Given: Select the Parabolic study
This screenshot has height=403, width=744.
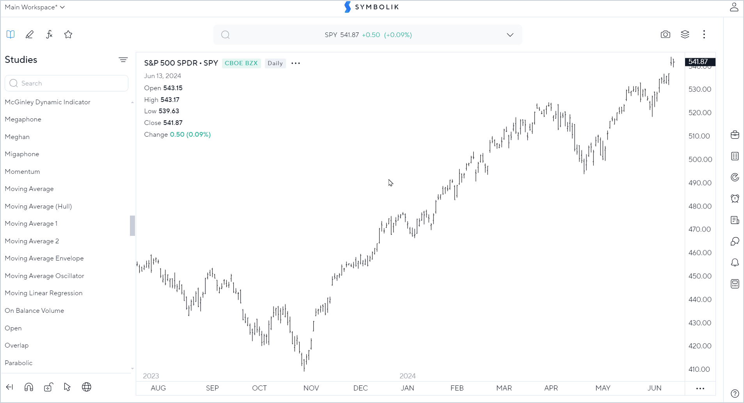Looking at the screenshot, I should point(19,363).
